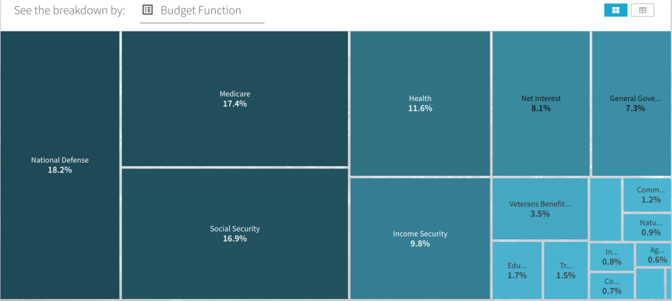The width and height of the screenshot is (672, 301).
Task: Select the Education 1.7% tile
Action: (x=516, y=270)
